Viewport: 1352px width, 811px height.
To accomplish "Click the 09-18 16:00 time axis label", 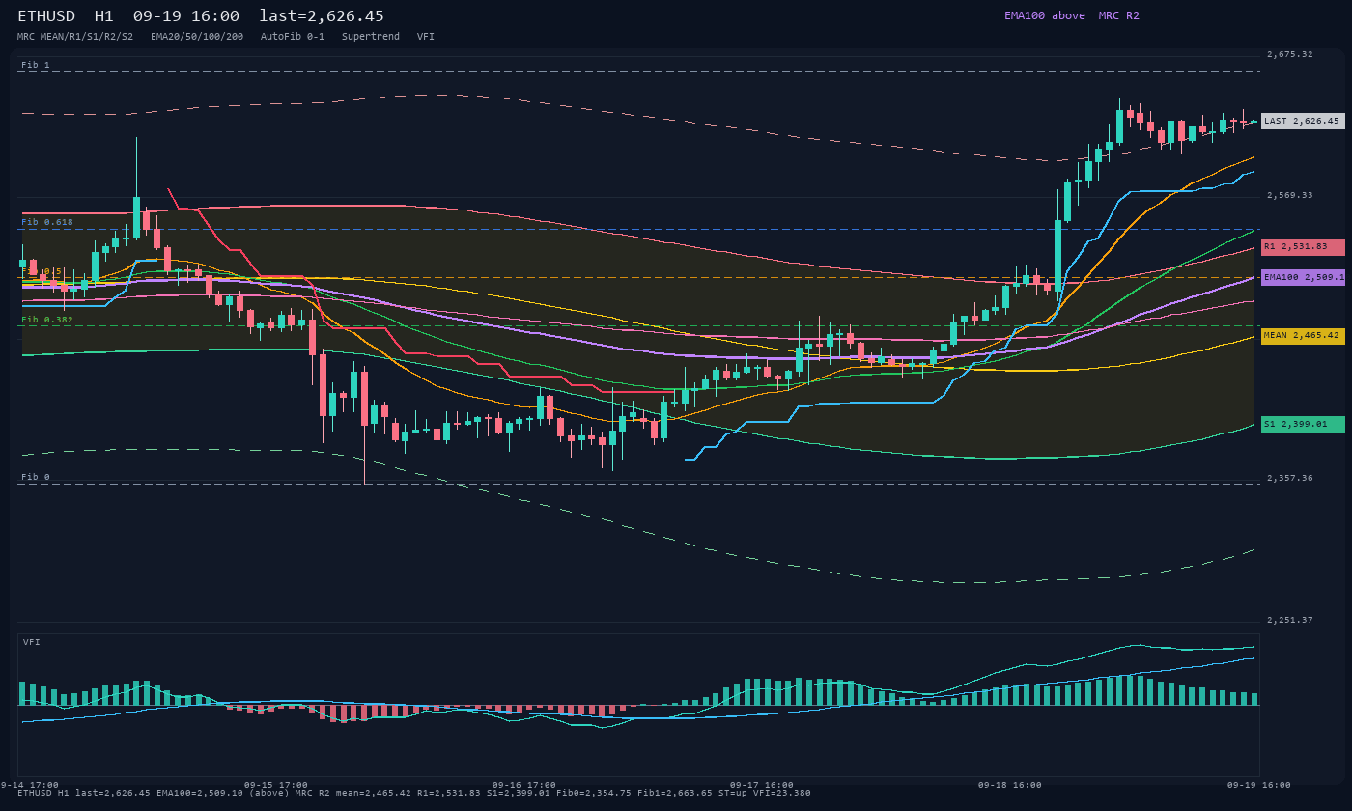I will click(1010, 785).
